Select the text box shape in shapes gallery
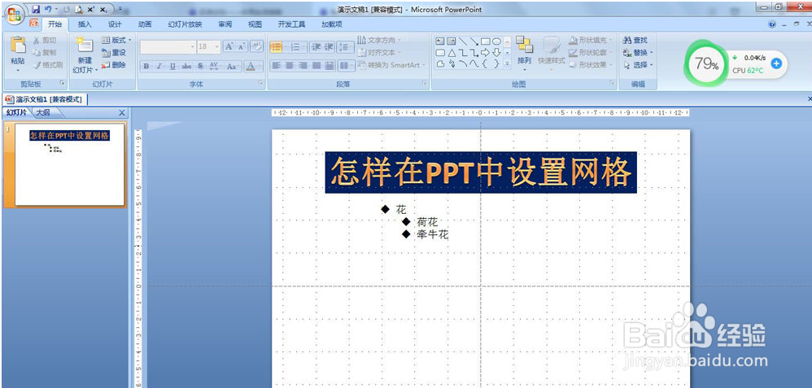Screen dimensions: 812x388 pos(440,41)
